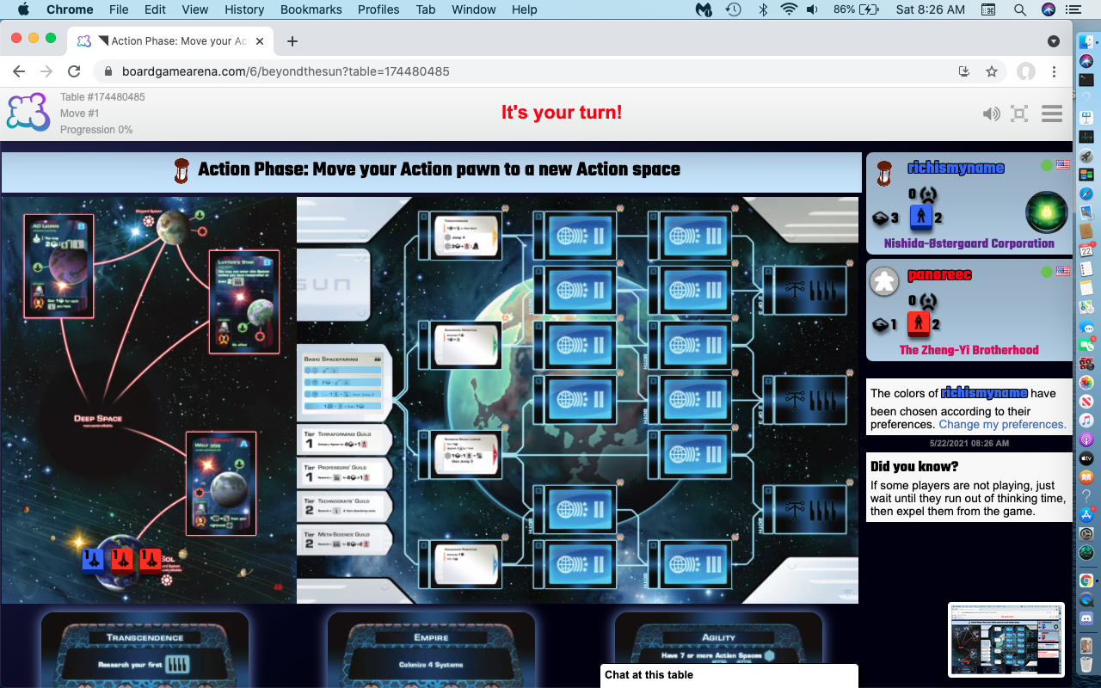Toggle fullscreen mode for the game board
Image resolution: width=1101 pixels, height=688 pixels.
point(1019,114)
